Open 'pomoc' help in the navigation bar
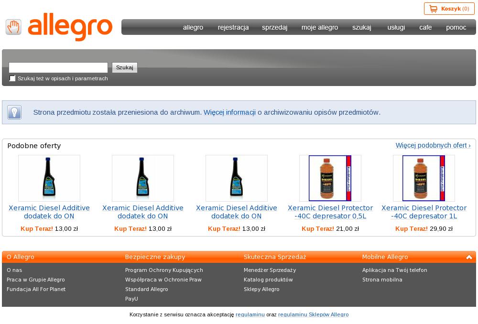The height and width of the screenshot is (324, 478). click(456, 27)
